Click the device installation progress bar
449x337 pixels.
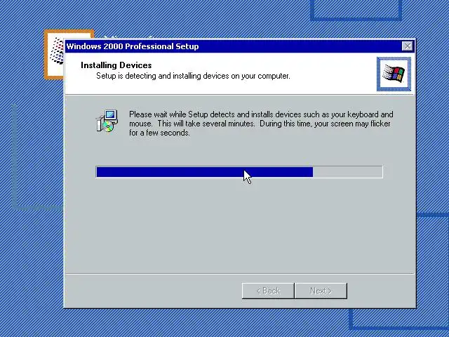coord(239,172)
